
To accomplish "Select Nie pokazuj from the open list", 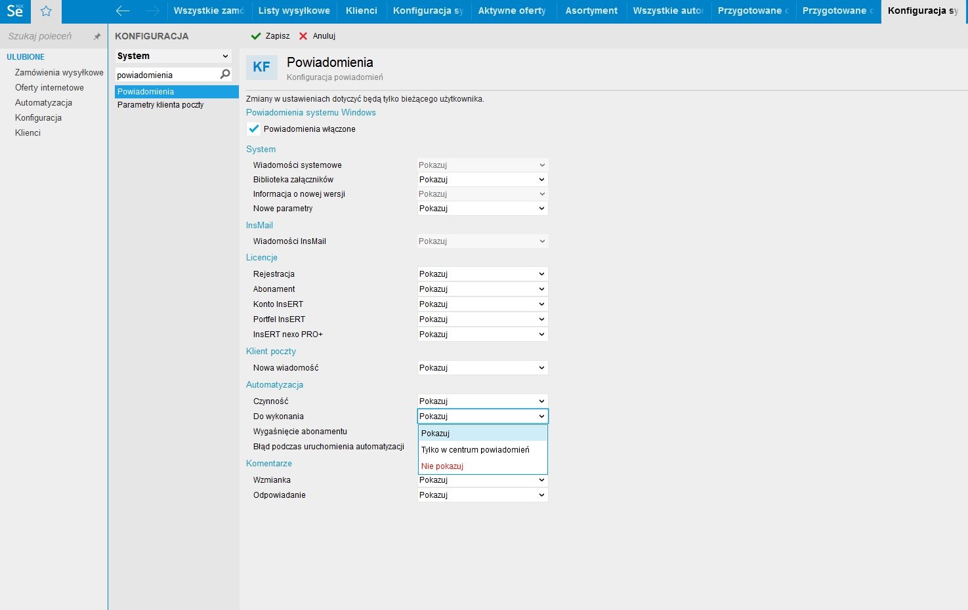I will tap(442, 466).
